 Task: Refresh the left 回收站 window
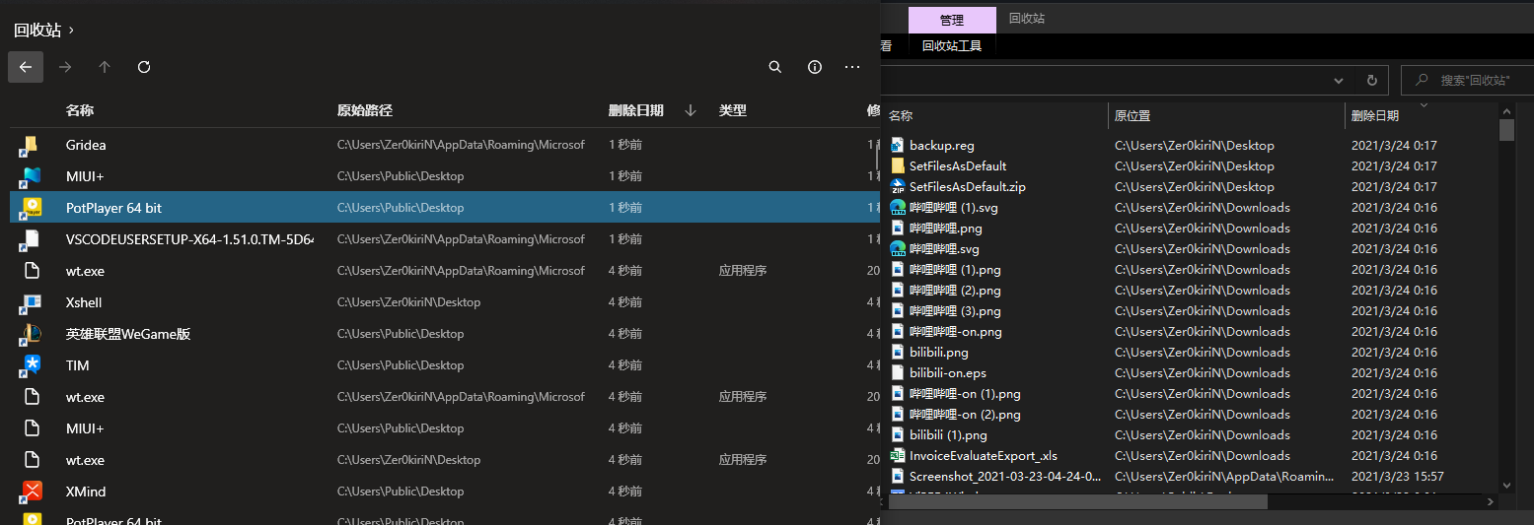144,67
